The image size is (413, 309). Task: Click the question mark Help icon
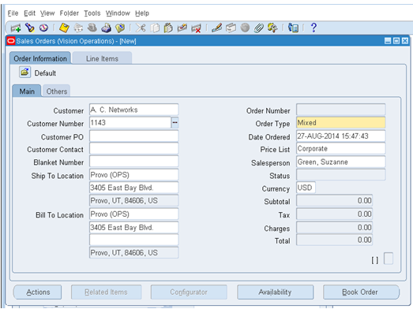coord(314,28)
